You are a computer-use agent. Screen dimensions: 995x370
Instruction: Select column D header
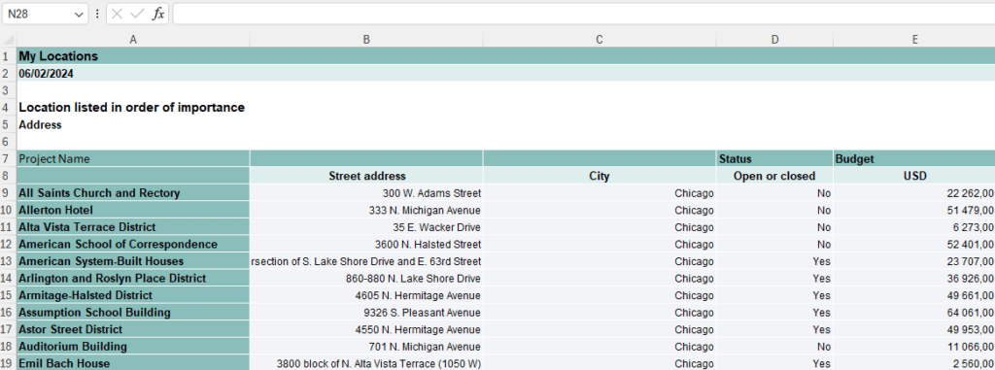pyautogui.click(x=774, y=40)
